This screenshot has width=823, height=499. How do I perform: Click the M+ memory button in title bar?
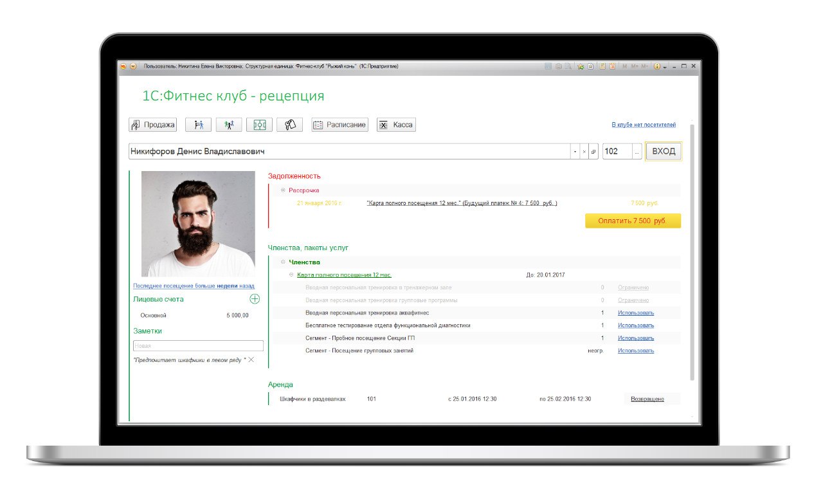click(635, 66)
